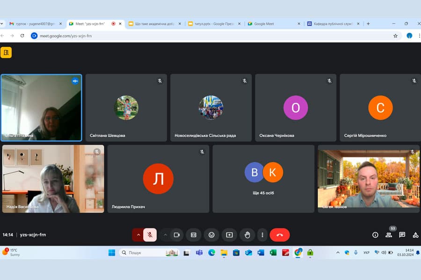Screen dimensions: 421x280
Task: Open Word from taskbar
Action: point(261,252)
